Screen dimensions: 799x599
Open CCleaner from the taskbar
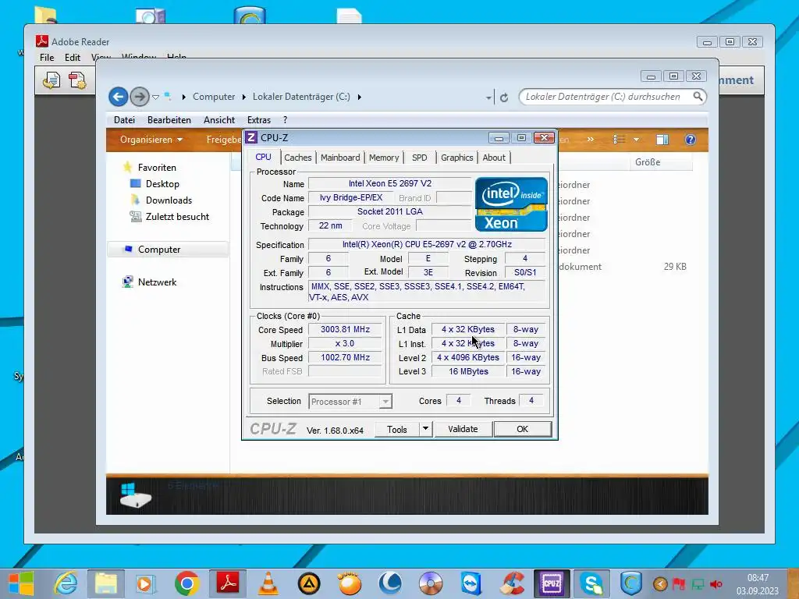click(x=512, y=583)
